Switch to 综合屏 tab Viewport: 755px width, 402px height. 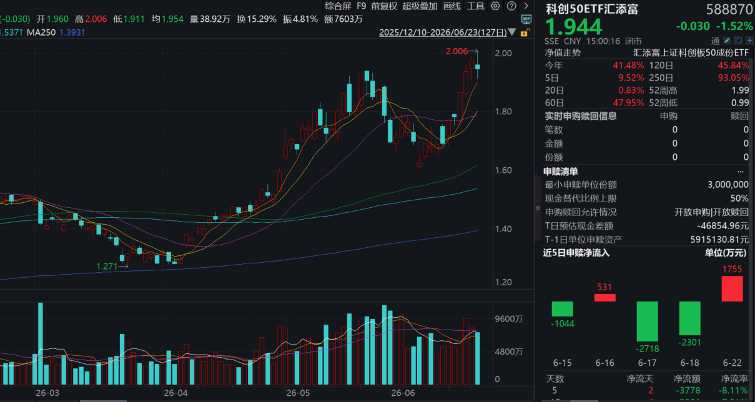[338, 6]
